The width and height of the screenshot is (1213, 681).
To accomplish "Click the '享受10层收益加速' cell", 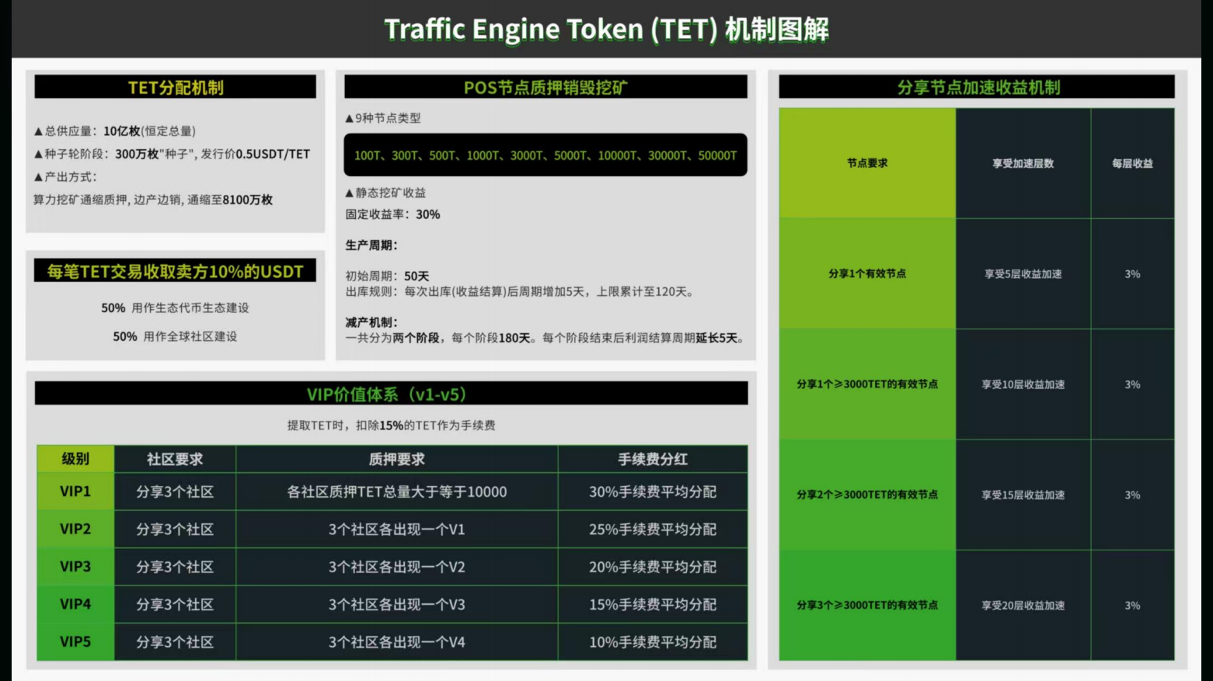I will [1023, 384].
